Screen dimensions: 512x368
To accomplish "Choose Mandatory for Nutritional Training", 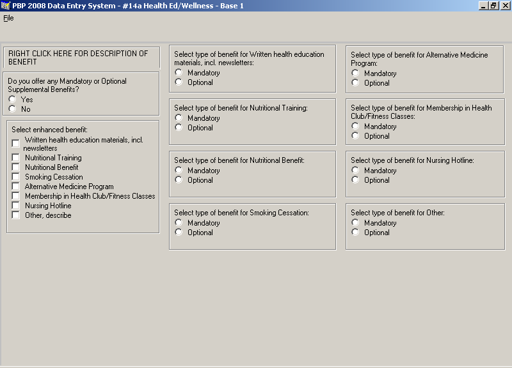I will 179,118.
